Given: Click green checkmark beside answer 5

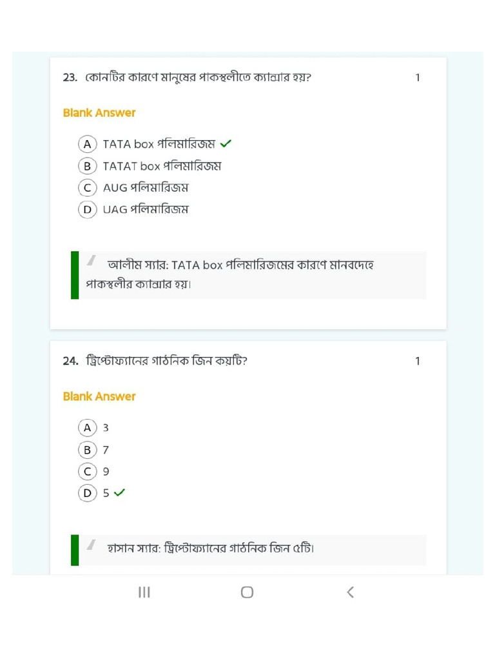Looking at the screenshot, I should [x=119, y=493].
